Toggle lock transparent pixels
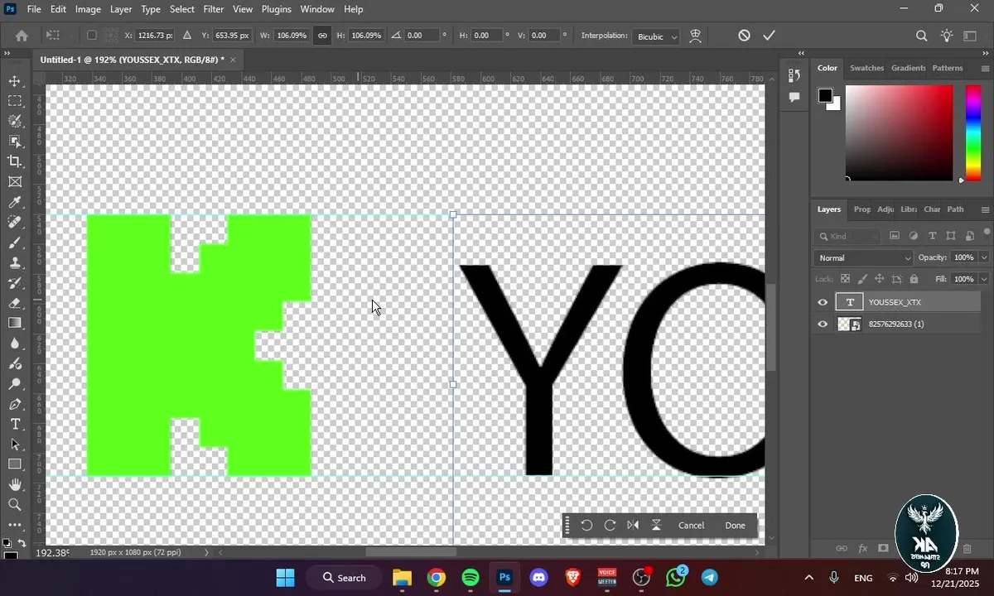 [845, 280]
